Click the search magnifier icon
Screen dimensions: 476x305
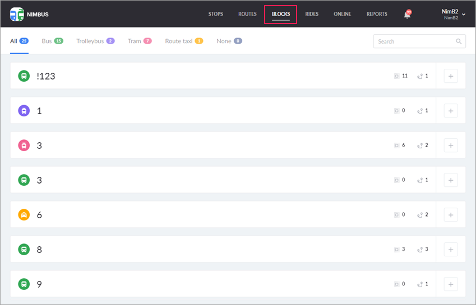(459, 41)
